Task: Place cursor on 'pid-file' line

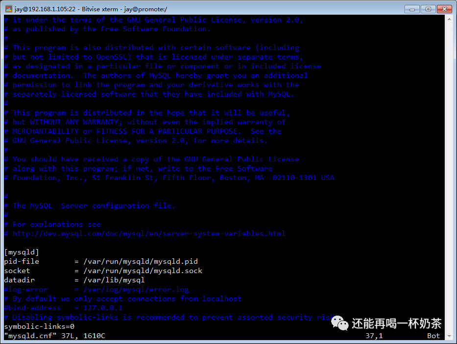Action: (x=101, y=262)
